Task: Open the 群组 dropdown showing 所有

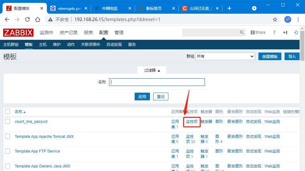Action: click(225, 56)
